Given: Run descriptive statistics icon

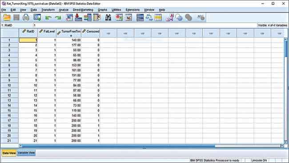Looking at the screenshot, I should click(x=97, y=17).
